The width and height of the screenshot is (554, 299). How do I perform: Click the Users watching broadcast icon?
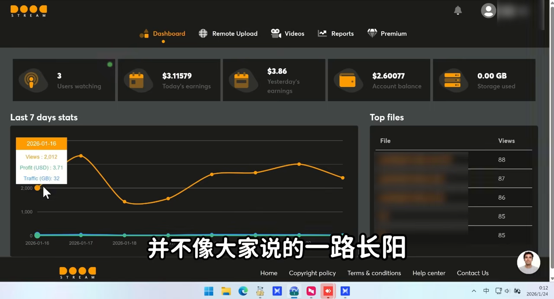click(x=31, y=80)
